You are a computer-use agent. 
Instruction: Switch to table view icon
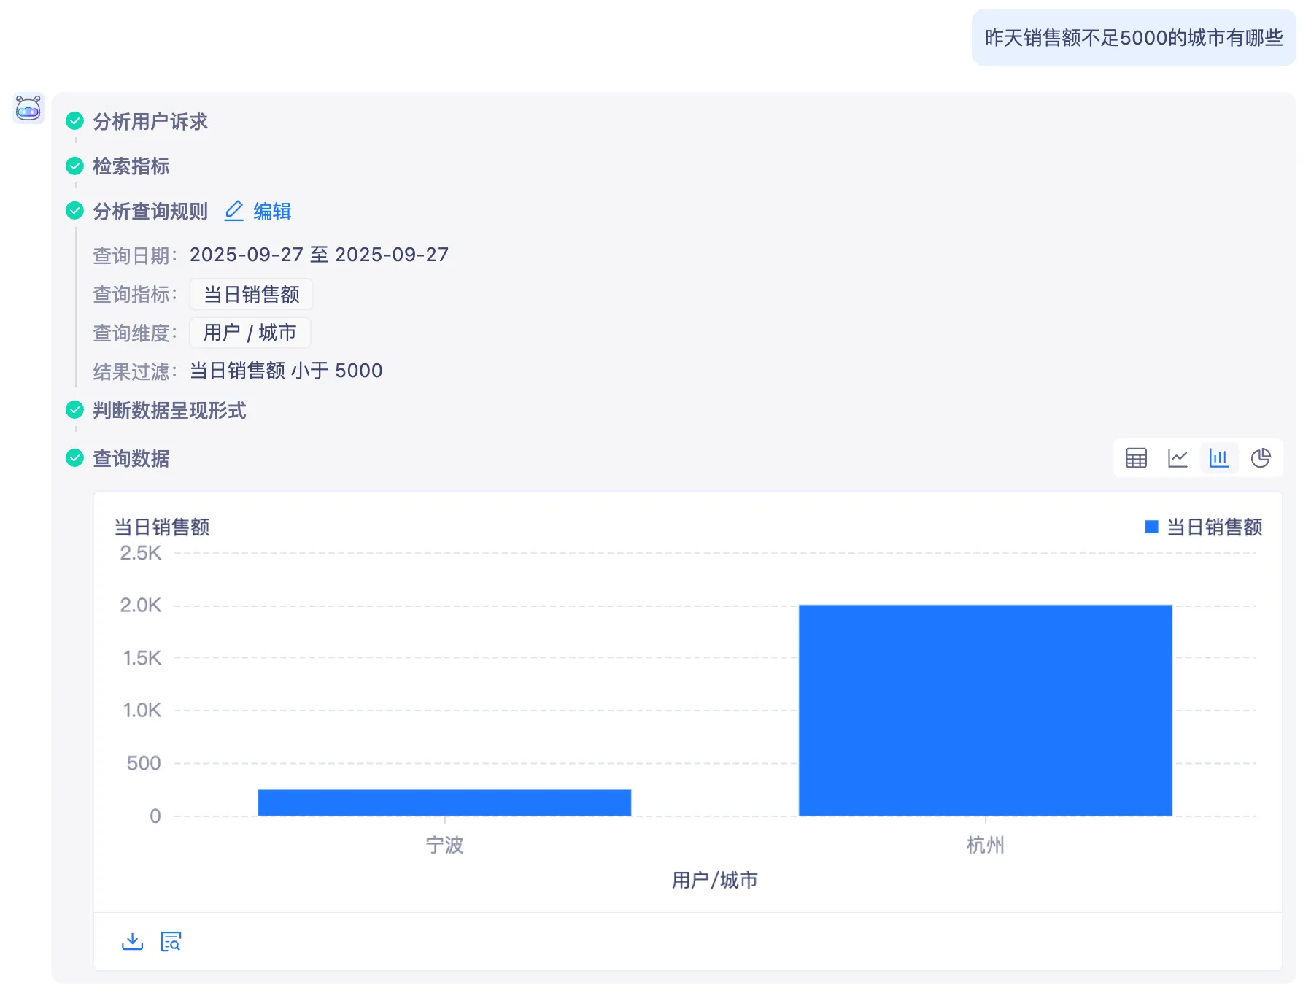(1136, 458)
